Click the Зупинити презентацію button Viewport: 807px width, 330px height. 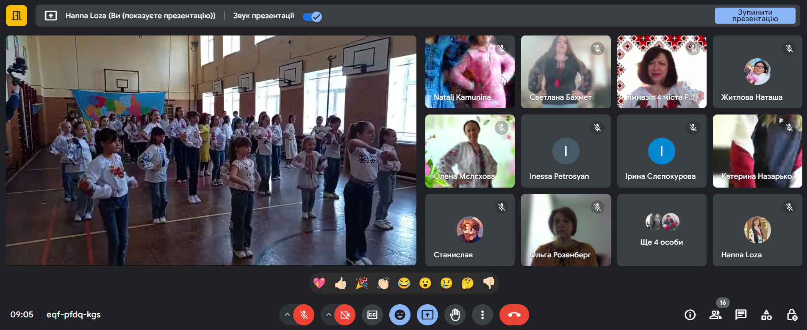point(755,16)
